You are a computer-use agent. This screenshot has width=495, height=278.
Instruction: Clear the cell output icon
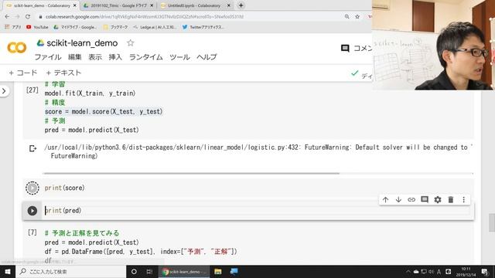coord(32,148)
